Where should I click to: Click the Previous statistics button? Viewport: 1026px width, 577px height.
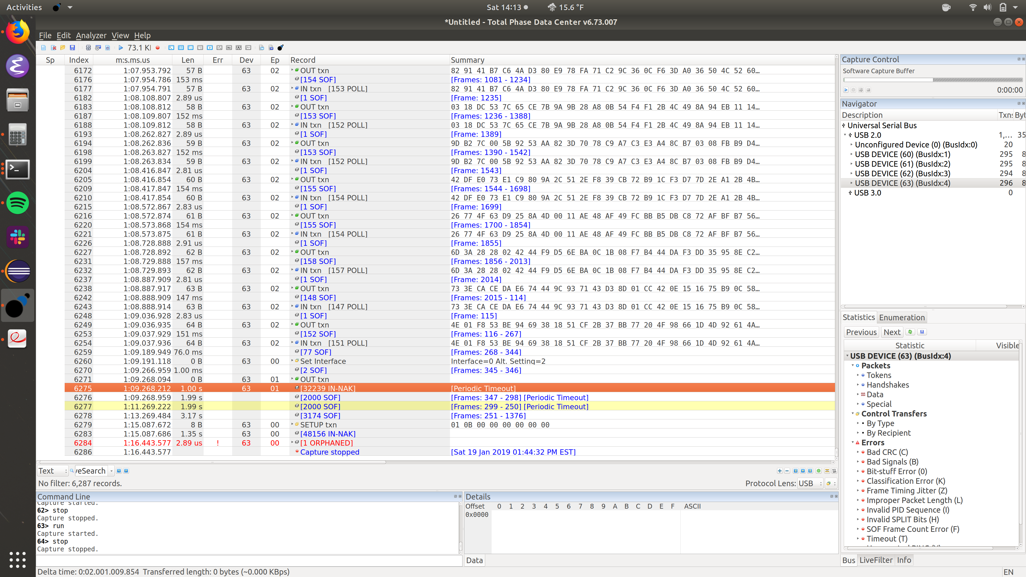click(x=861, y=332)
